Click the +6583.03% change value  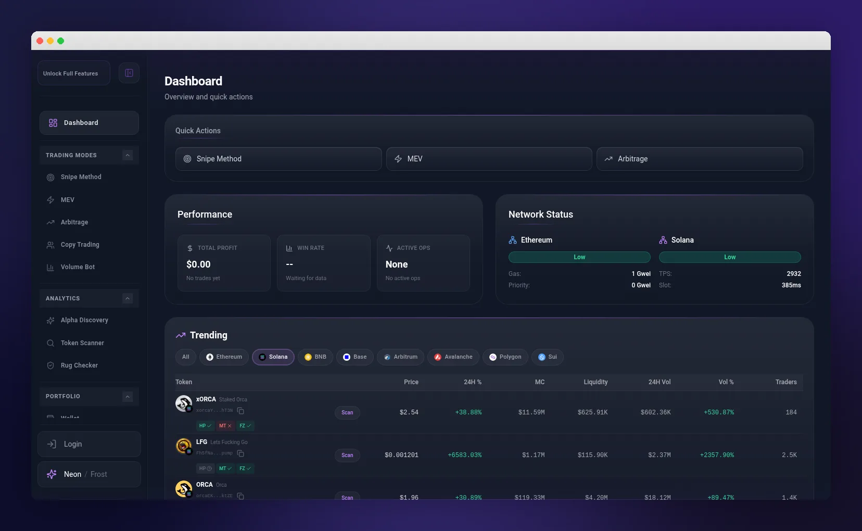pos(465,456)
